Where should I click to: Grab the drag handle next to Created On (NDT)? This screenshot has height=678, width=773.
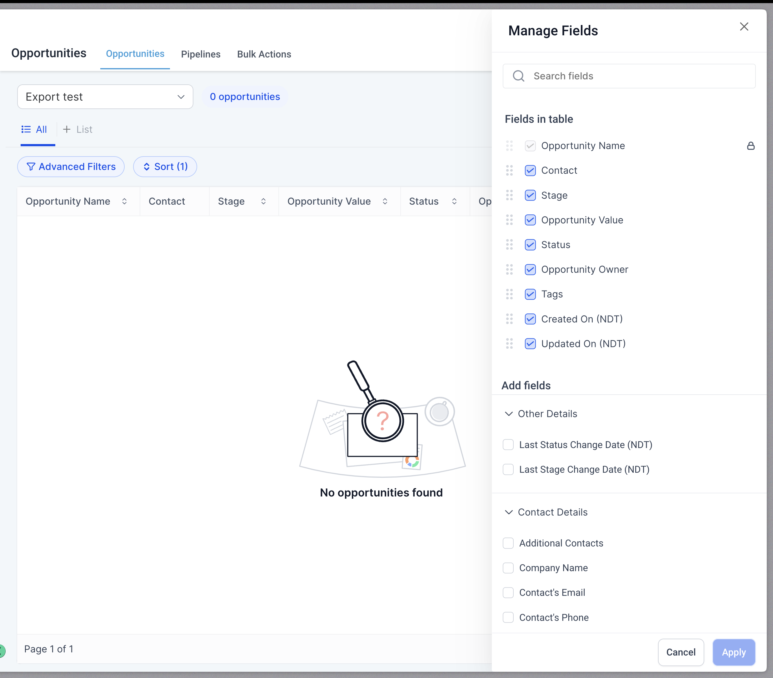coord(509,319)
